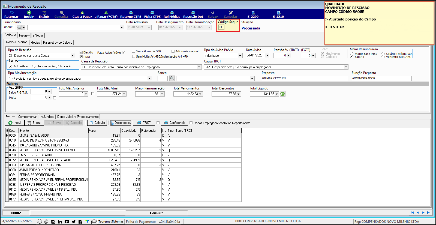Image resolution: width=436 pixels, height=225 pixels.
Task: Click the Banco search magnifier icon
Action: pos(172,78)
